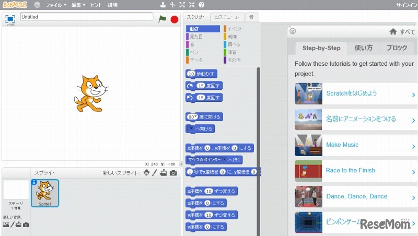Open Sprite1 info with the i badge

[x=34, y=183]
